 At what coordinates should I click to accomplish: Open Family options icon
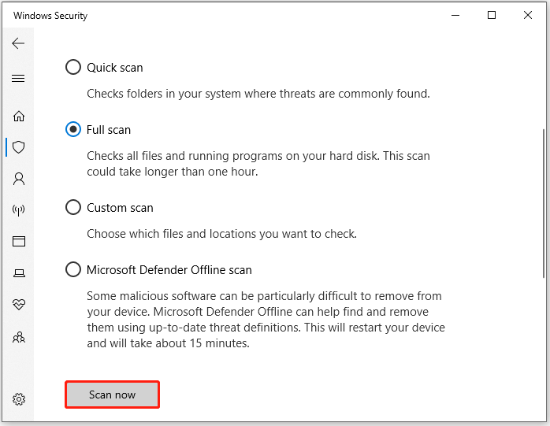pos(19,337)
